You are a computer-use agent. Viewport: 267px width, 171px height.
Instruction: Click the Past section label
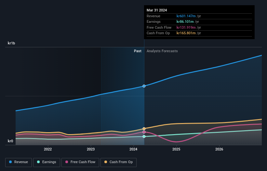[138, 51]
